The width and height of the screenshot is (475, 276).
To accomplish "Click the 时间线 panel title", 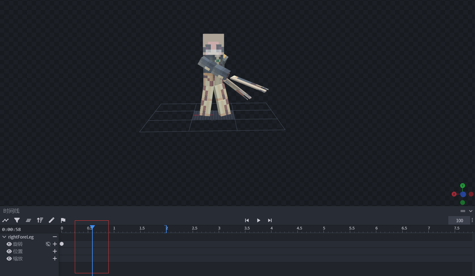I will [x=11, y=211].
